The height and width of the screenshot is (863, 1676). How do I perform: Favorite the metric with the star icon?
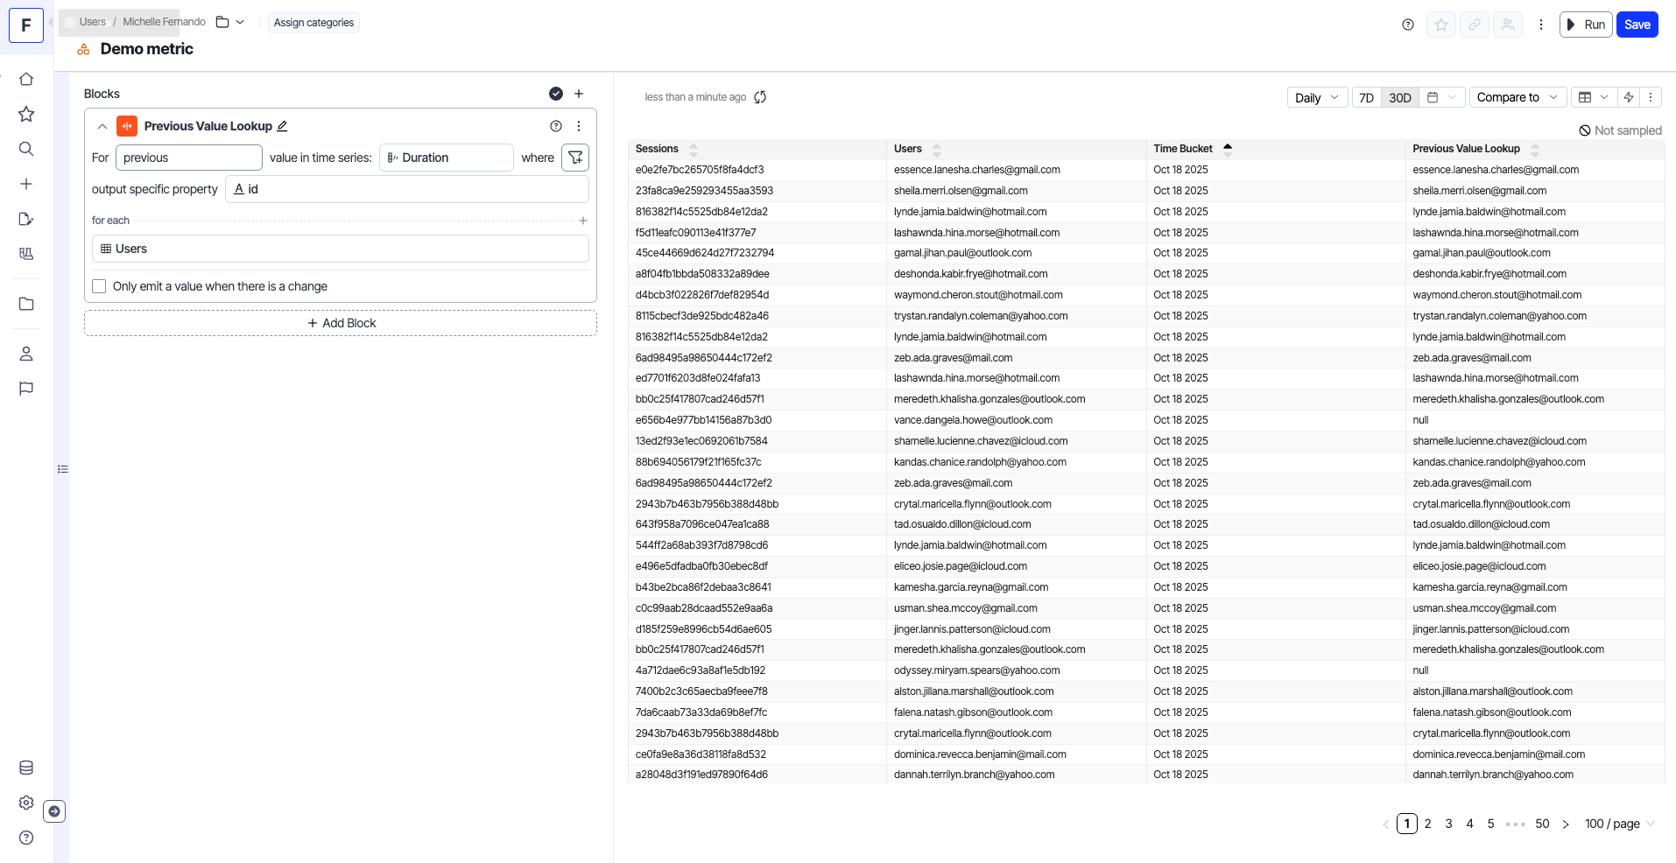[1441, 25]
